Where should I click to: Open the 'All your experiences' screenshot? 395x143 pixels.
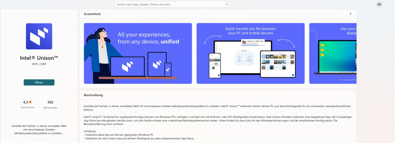tap(138, 53)
